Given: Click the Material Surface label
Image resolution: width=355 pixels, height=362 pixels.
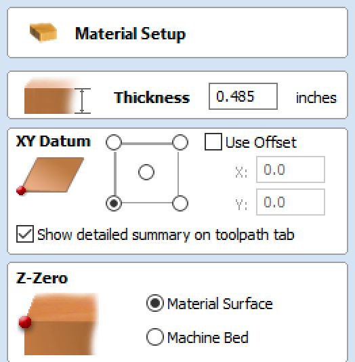Looking at the screenshot, I should (220, 304).
